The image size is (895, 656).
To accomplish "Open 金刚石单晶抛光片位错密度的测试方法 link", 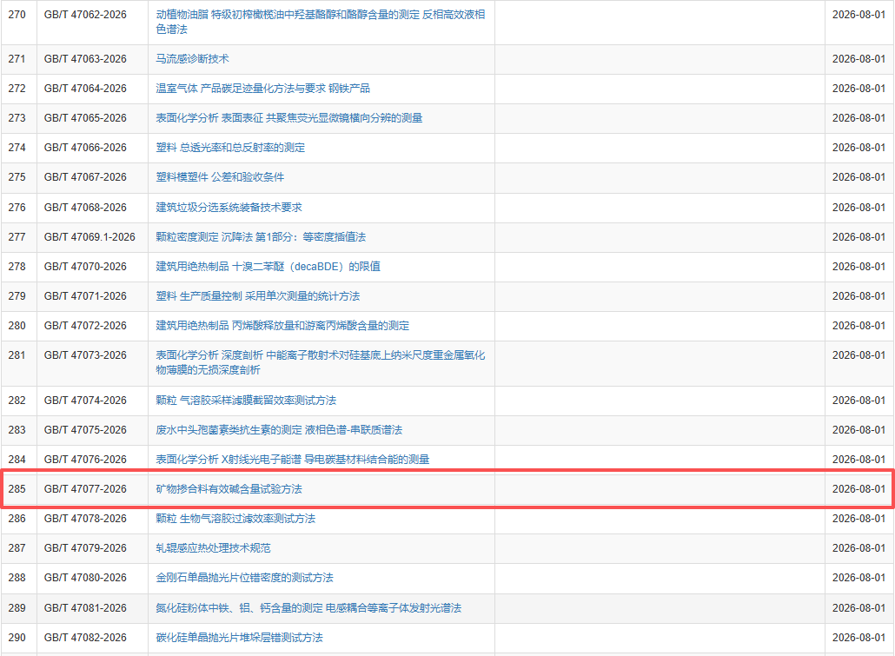I will point(244,578).
